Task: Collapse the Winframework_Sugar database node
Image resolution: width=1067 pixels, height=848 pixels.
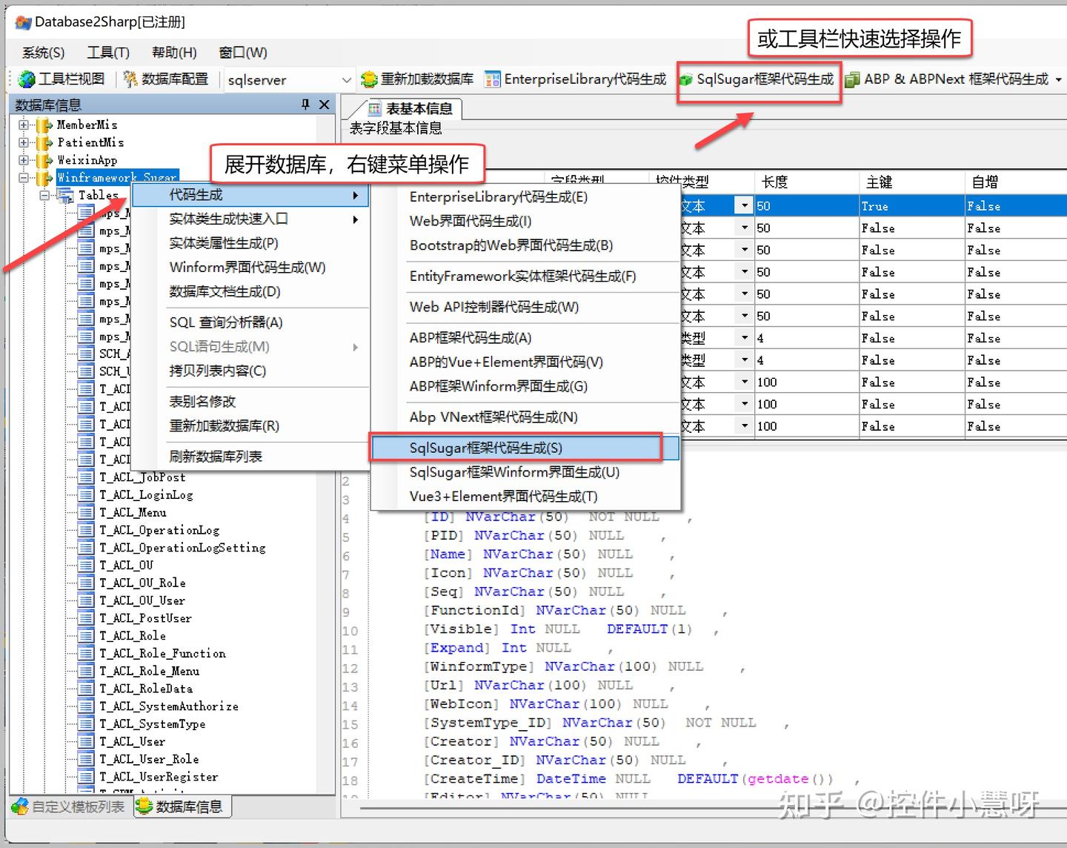Action: (24, 178)
